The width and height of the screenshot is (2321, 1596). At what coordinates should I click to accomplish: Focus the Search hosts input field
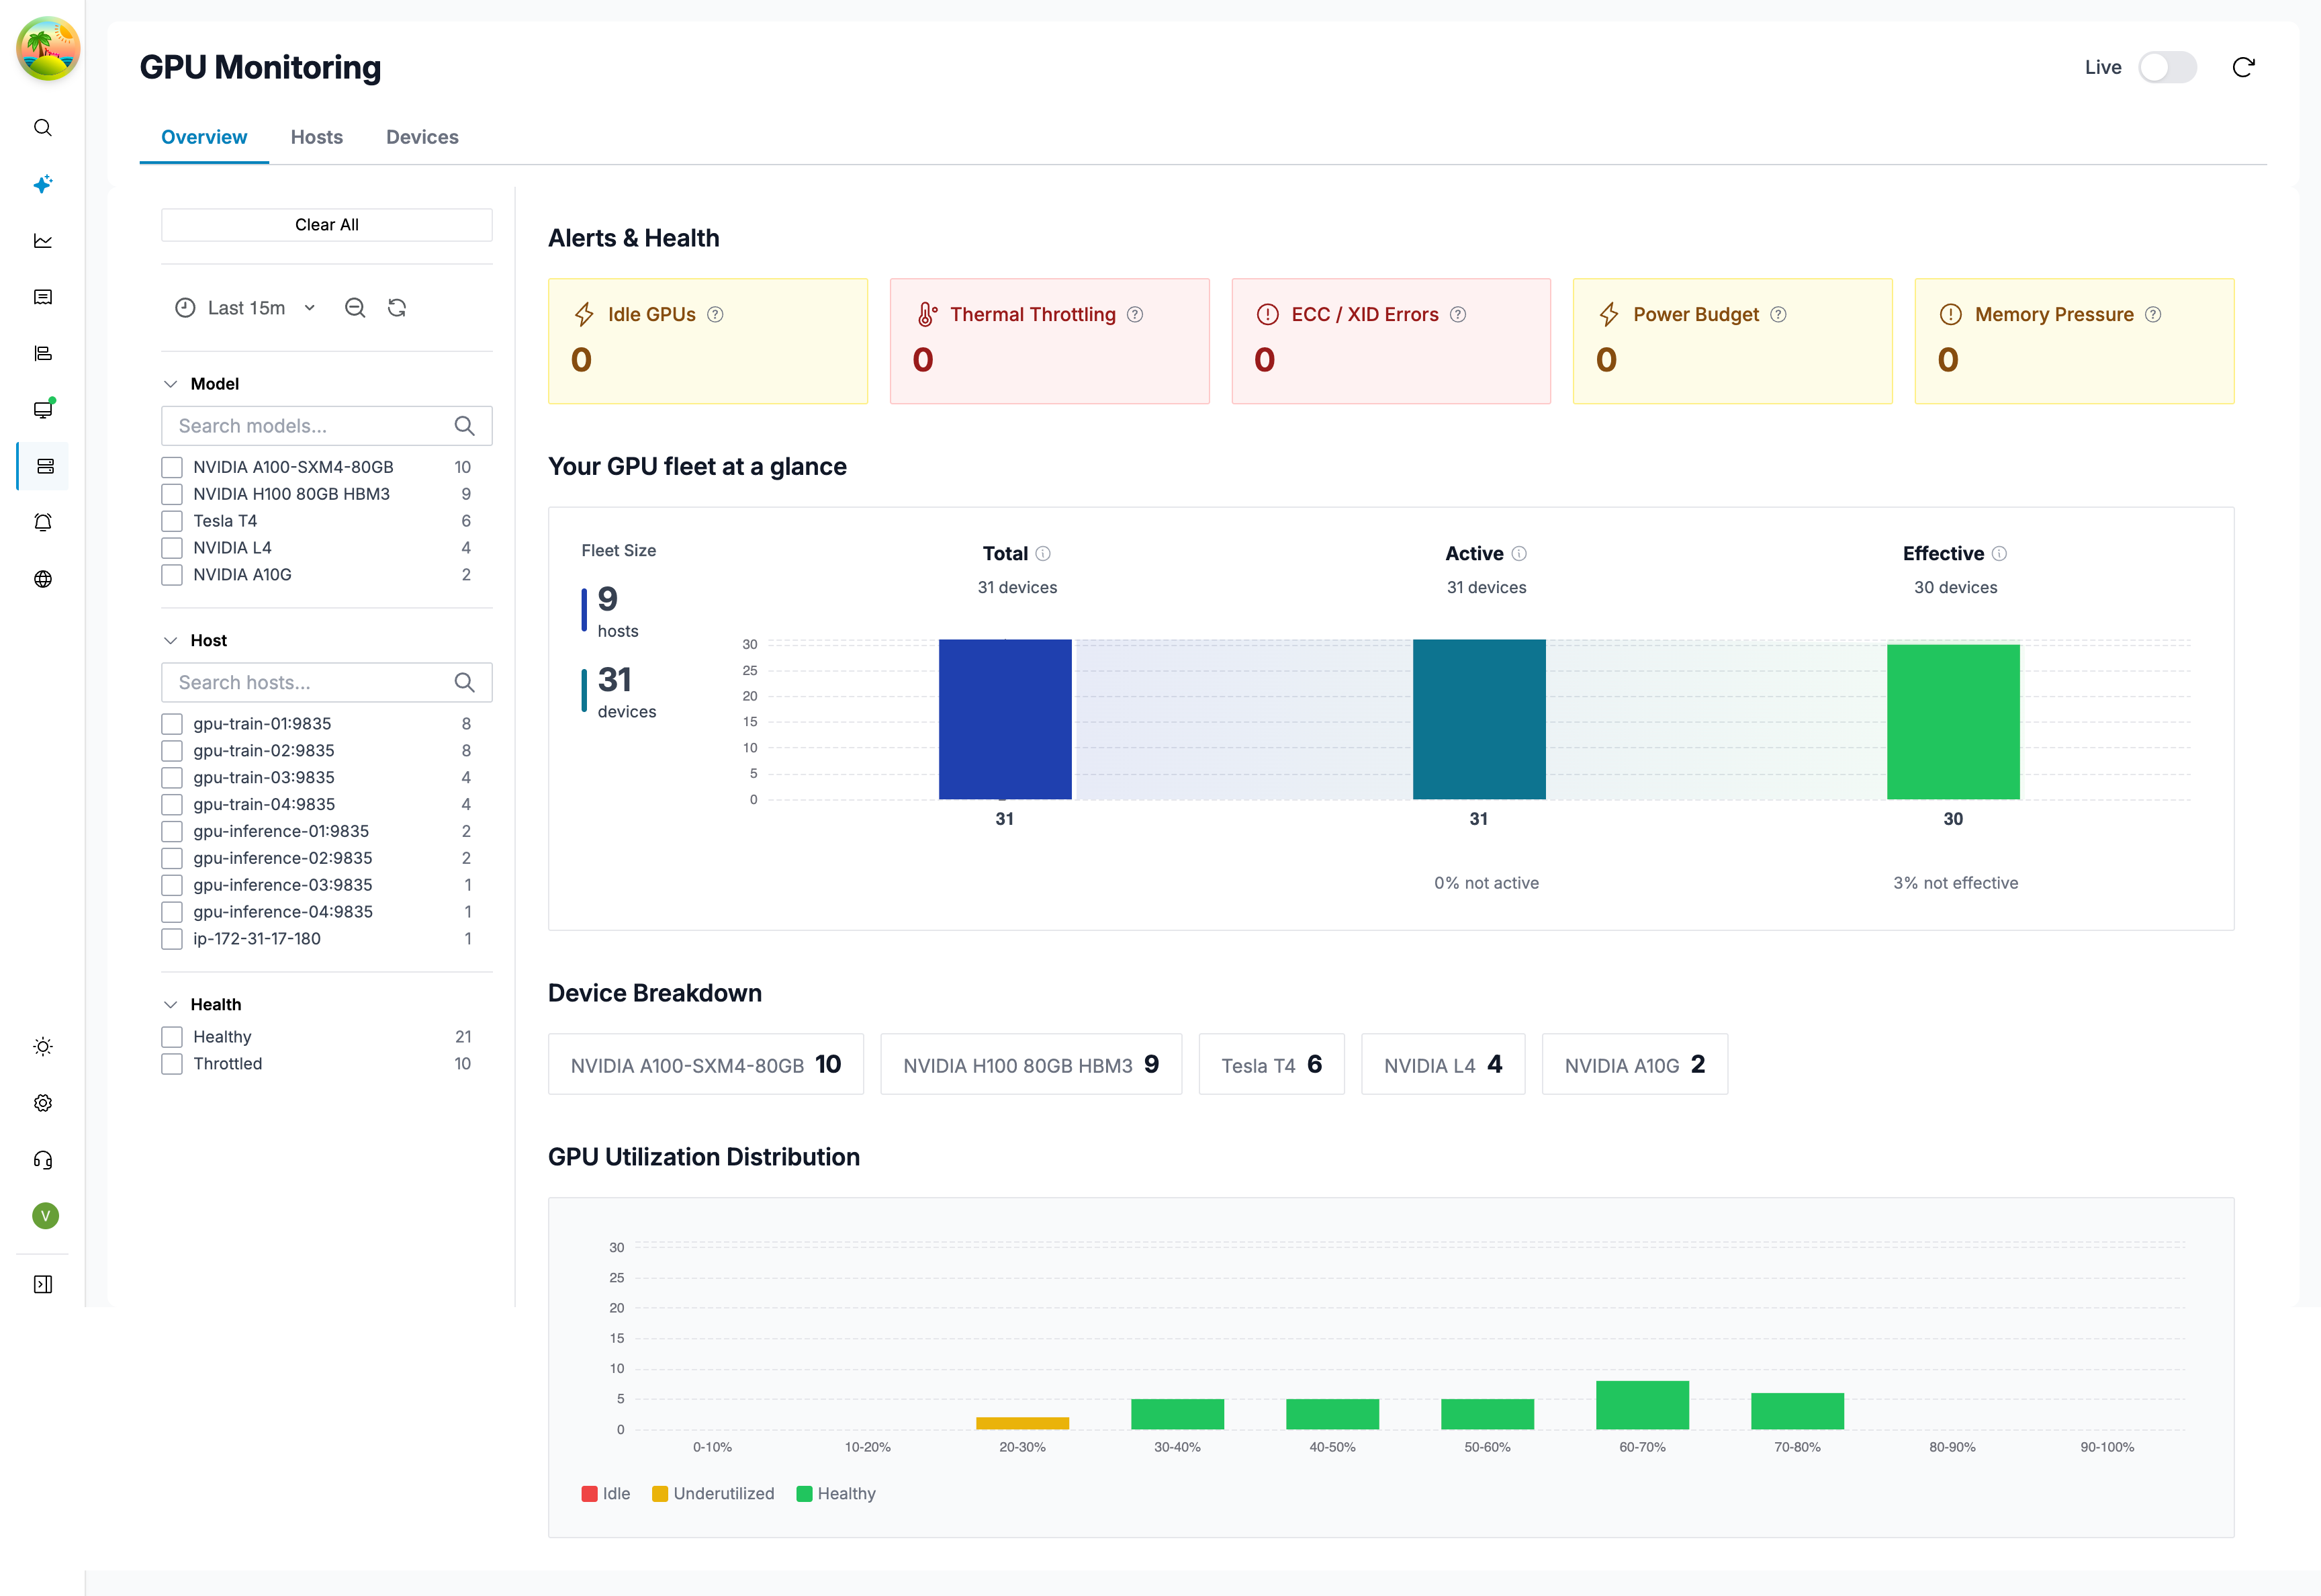click(327, 682)
